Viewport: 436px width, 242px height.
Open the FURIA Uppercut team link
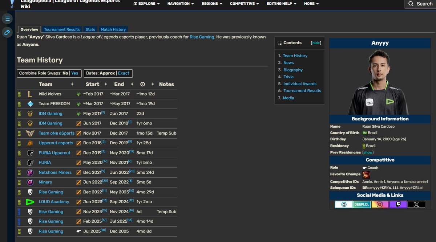coord(54,153)
